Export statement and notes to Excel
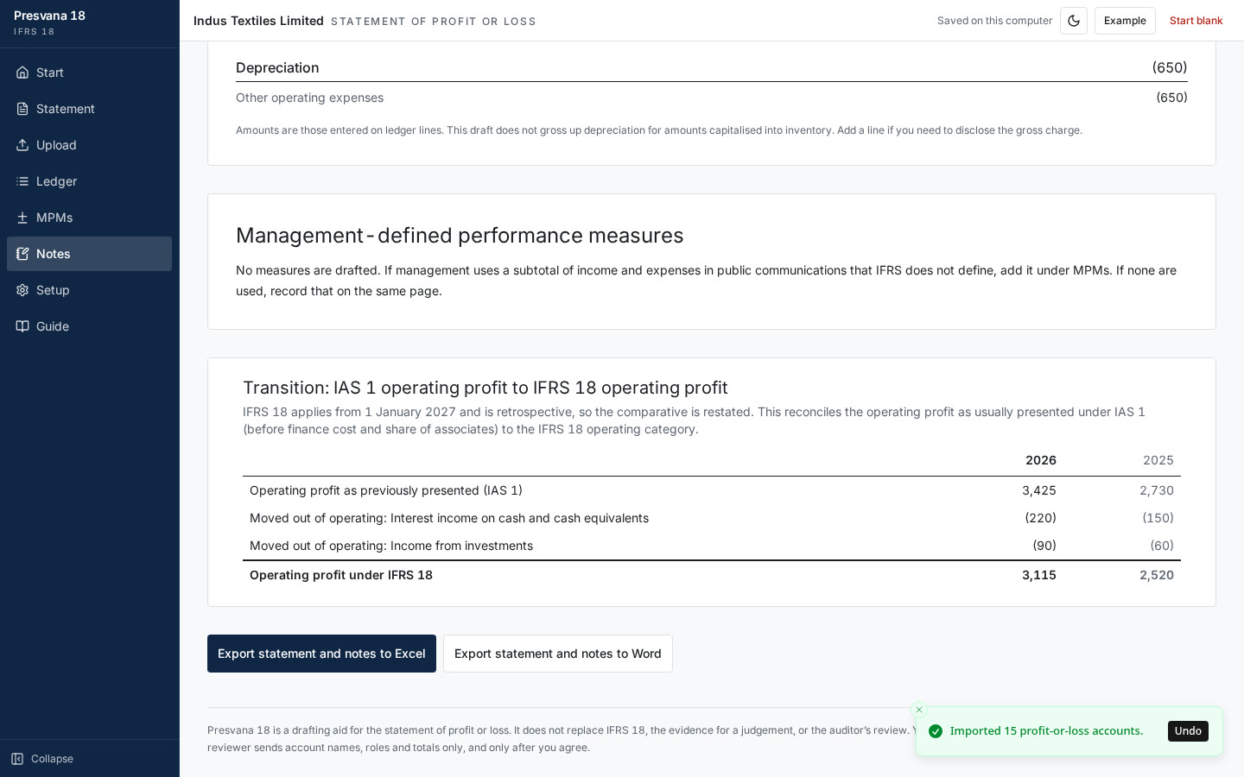The image size is (1244, 777). coord(321,654)
